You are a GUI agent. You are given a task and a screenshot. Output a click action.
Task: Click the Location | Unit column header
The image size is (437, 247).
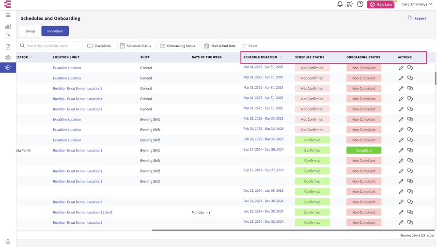tap(66, 57)
